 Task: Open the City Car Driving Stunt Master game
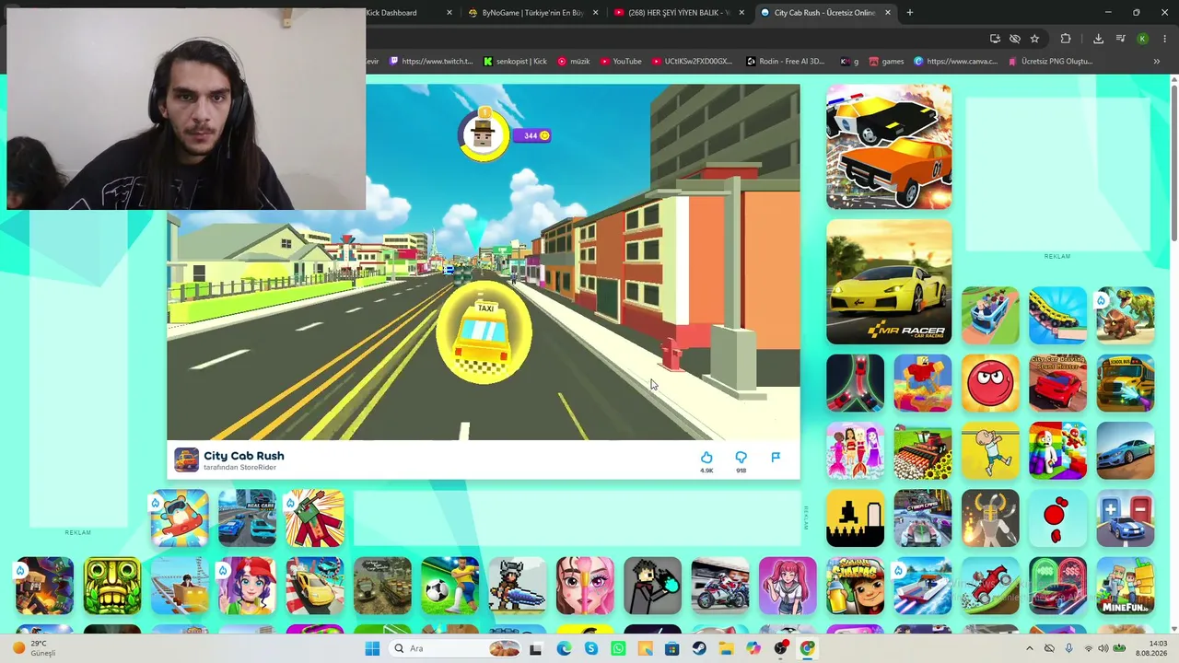point(1057,383)
